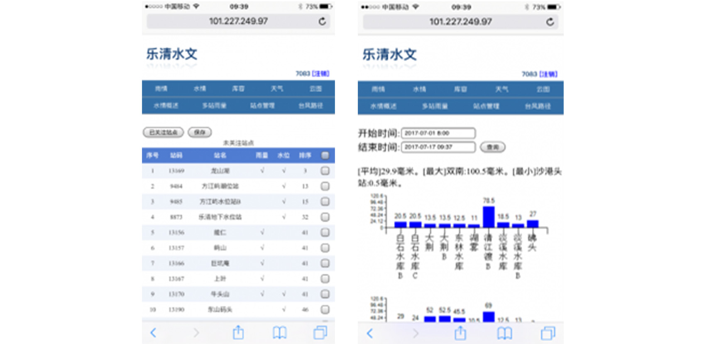Screen dimensions: 704x344
Task: Open 天气 tab on rainfall chart screen
Action: coord(501,89)
